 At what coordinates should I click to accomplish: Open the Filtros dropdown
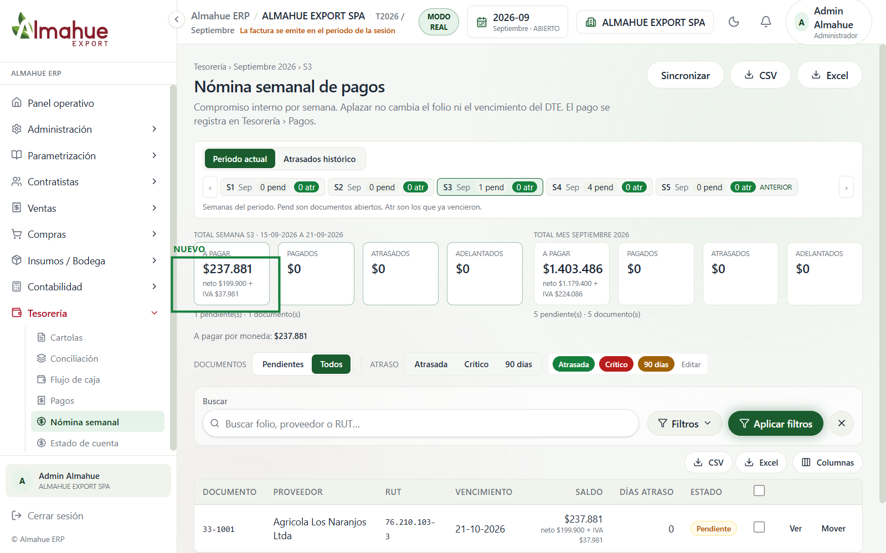tap(684, 424)
